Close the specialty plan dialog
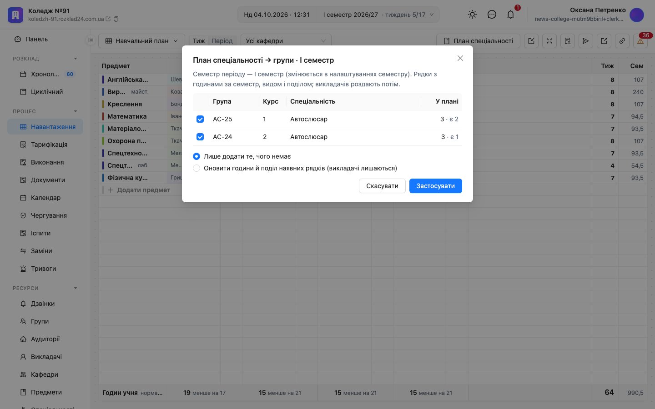 (460, 58)
